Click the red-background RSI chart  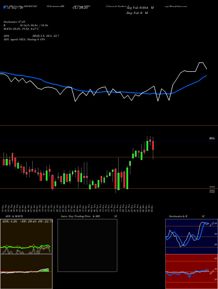point(191,271)
